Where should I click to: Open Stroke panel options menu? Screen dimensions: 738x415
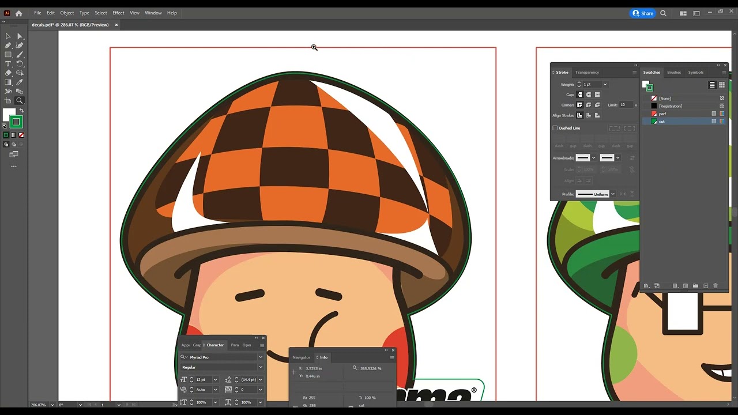tap(634, 73)
